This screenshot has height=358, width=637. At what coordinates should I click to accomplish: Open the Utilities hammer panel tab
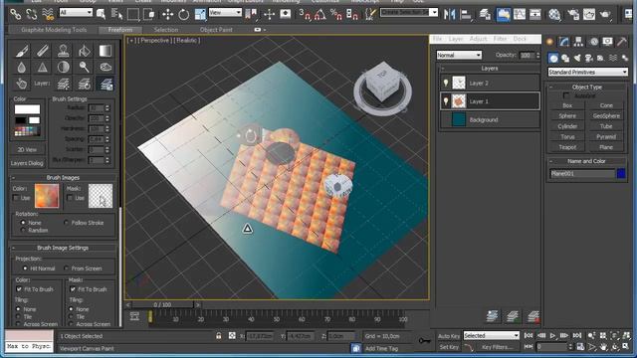[622, 42]
